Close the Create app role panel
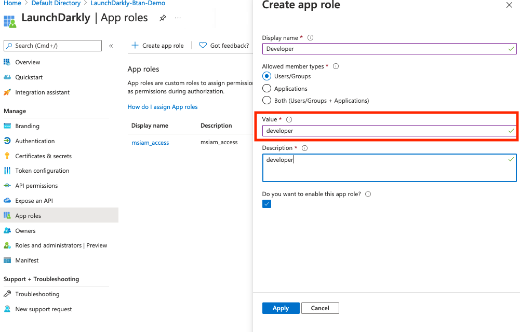520x332 pixels. tap(509, 5)
